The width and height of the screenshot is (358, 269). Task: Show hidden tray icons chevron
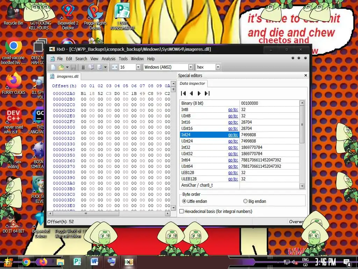[x=278, y=262]
